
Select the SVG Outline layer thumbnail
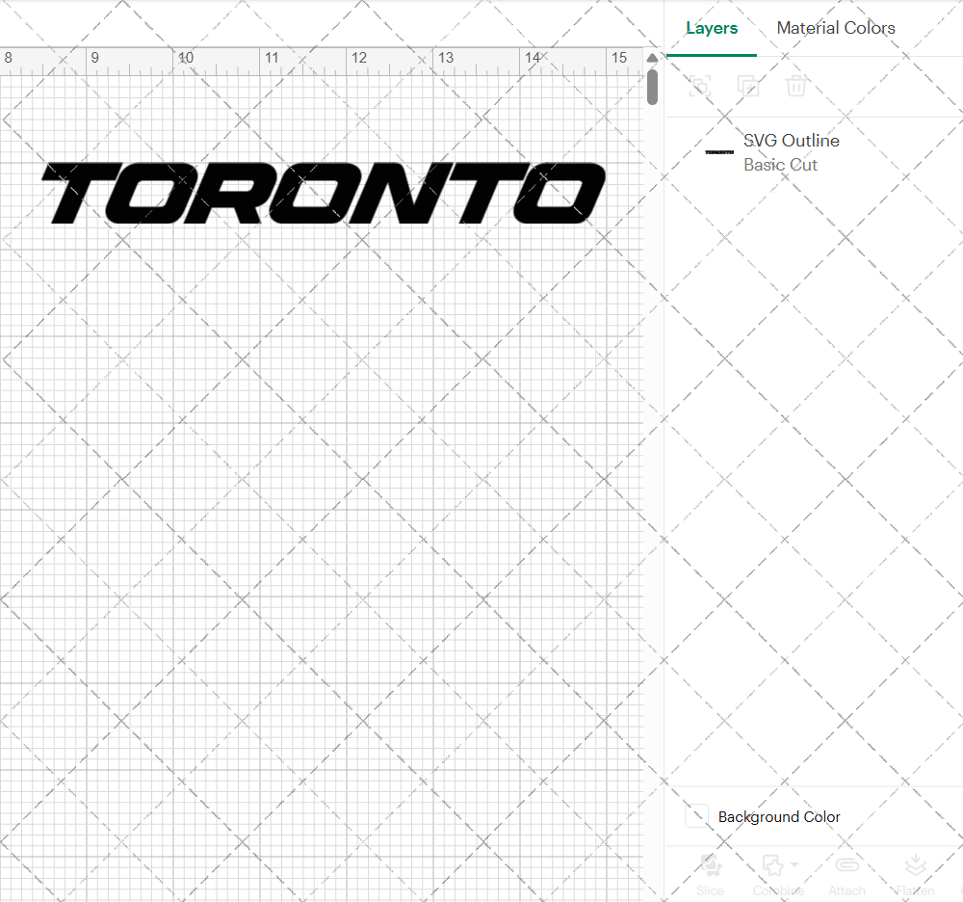point(719,151)
